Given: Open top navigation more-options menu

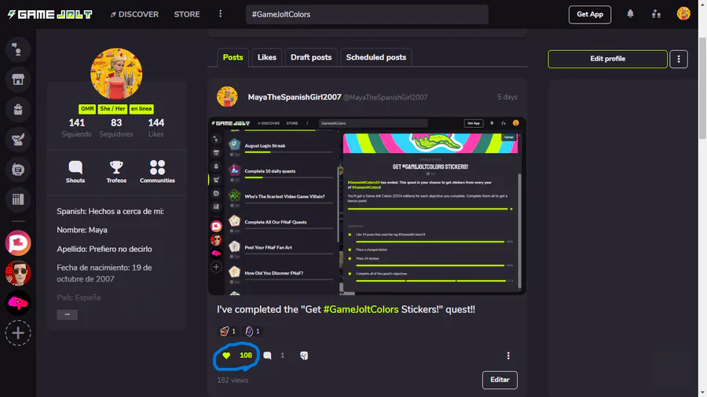Looking at the screenshot, I should [x=221, y=14].
